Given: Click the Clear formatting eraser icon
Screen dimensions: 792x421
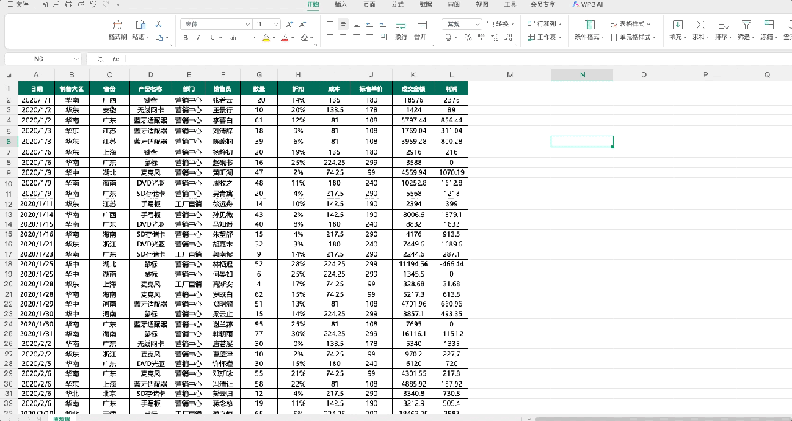Looking at the screenshot, I should (x=305, y=37).
